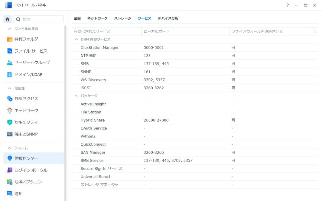Open column options three-dot menu
Screen dimensions: 322x201
(x=316, y=31)
